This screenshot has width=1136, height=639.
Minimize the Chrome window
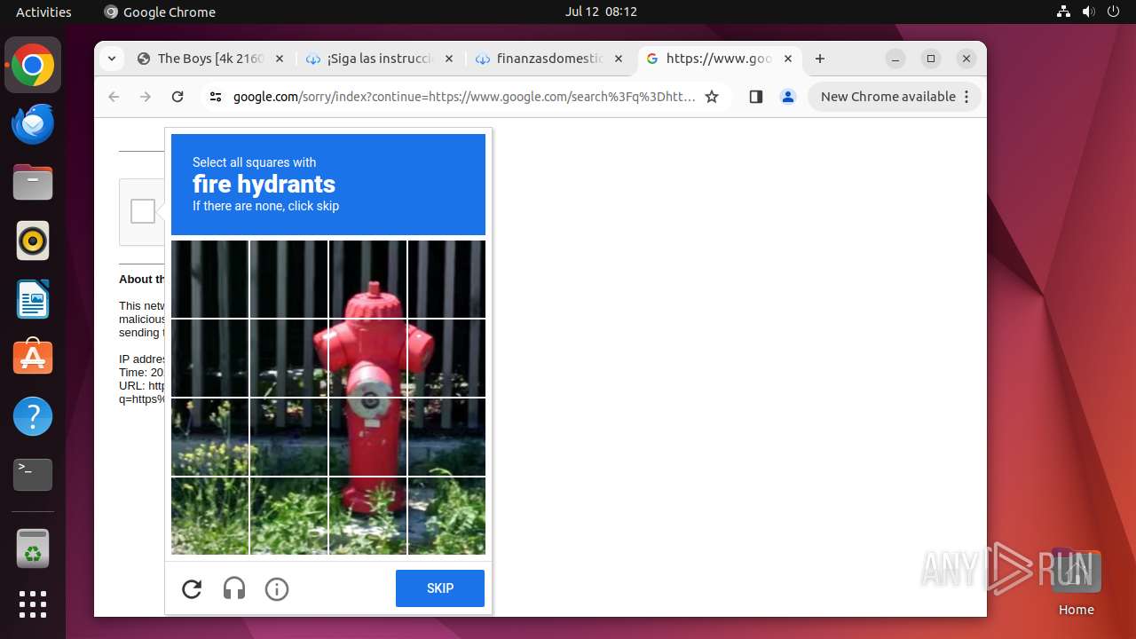896,59
